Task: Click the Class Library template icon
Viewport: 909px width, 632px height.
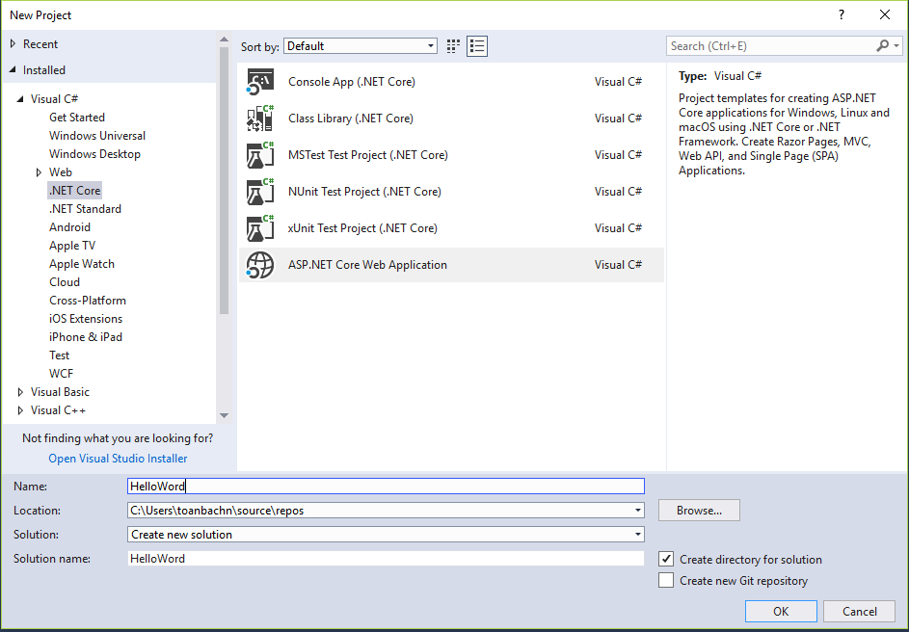Action: point(260,118)
